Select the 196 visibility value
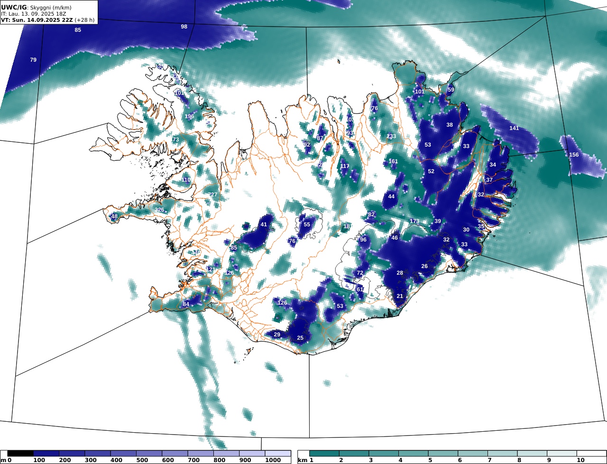Screen dimensions: 607x464 (189, 116)
